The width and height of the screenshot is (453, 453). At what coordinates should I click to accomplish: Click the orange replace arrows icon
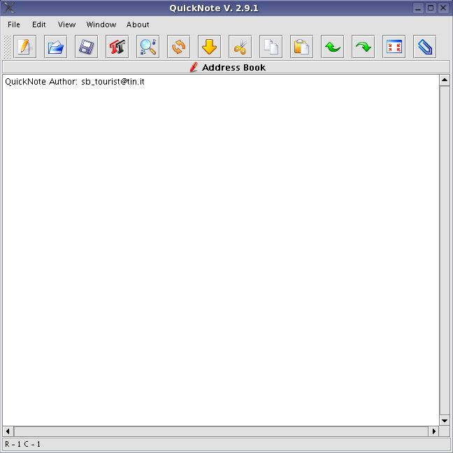click(178, 47)
